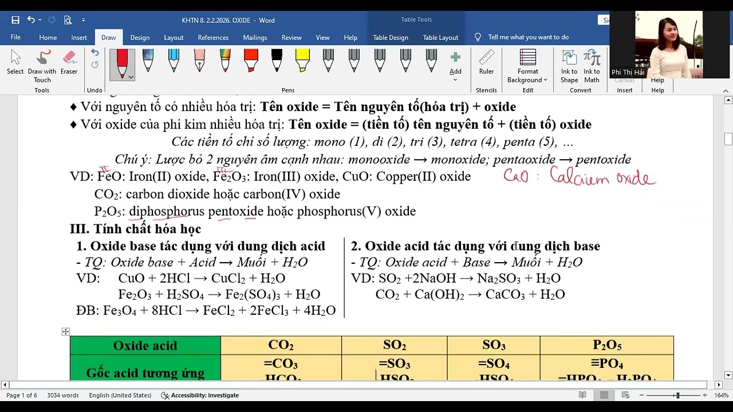Select the black marker pen
Image resolution: width=733 pixels, height=412 pixels.
click(277, 61)
